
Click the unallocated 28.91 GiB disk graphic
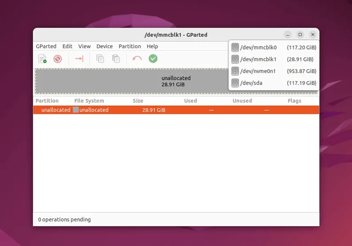click(133, 81)
